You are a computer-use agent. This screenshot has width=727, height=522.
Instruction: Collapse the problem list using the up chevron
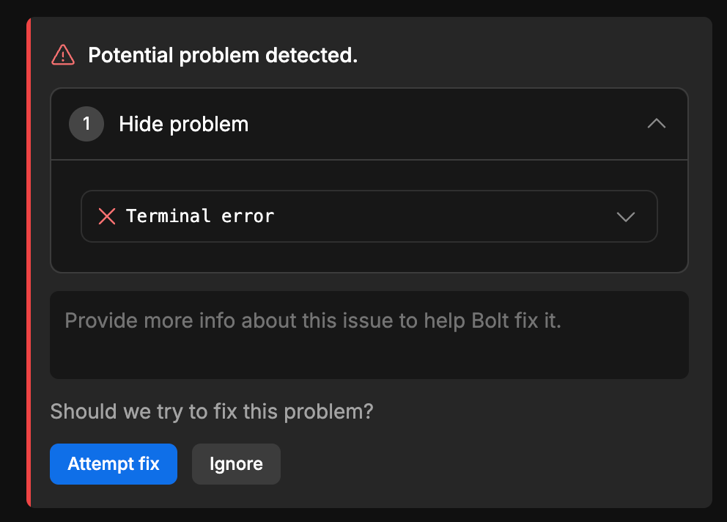click(x=657, y=124)
